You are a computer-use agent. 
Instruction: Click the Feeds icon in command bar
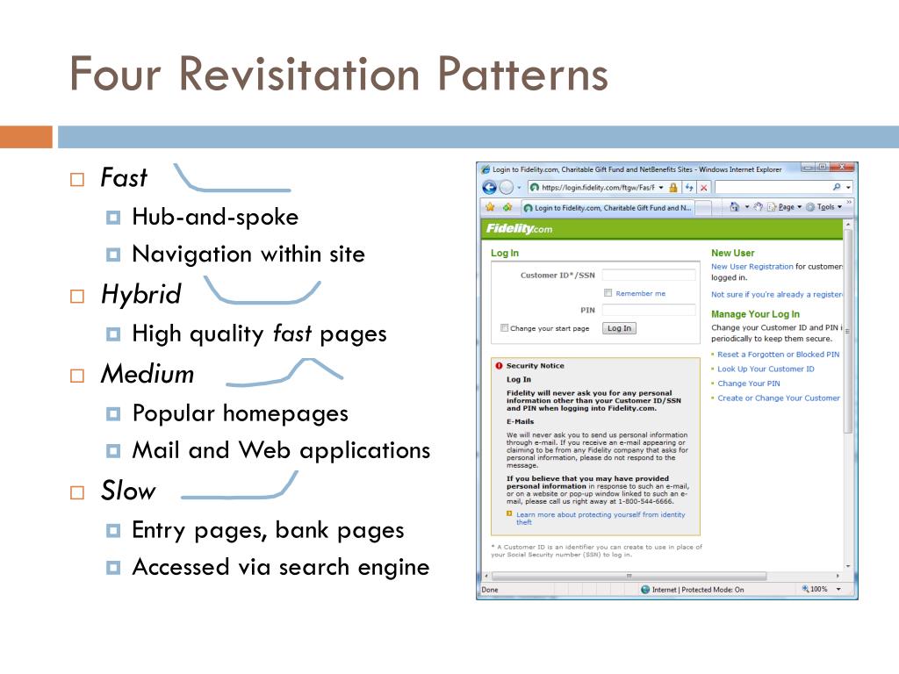[x=758, y=207]
